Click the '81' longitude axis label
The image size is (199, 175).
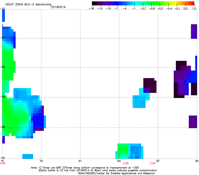click(80, 161)
